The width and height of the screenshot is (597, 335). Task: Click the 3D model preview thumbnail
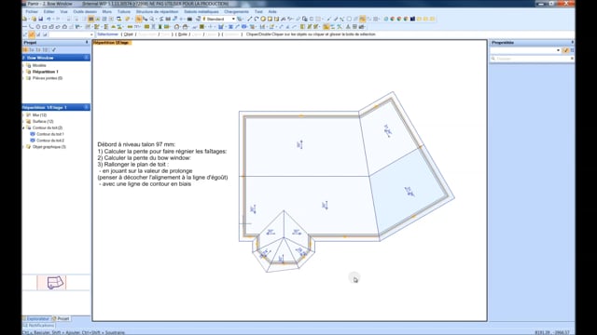click(52, 283)
